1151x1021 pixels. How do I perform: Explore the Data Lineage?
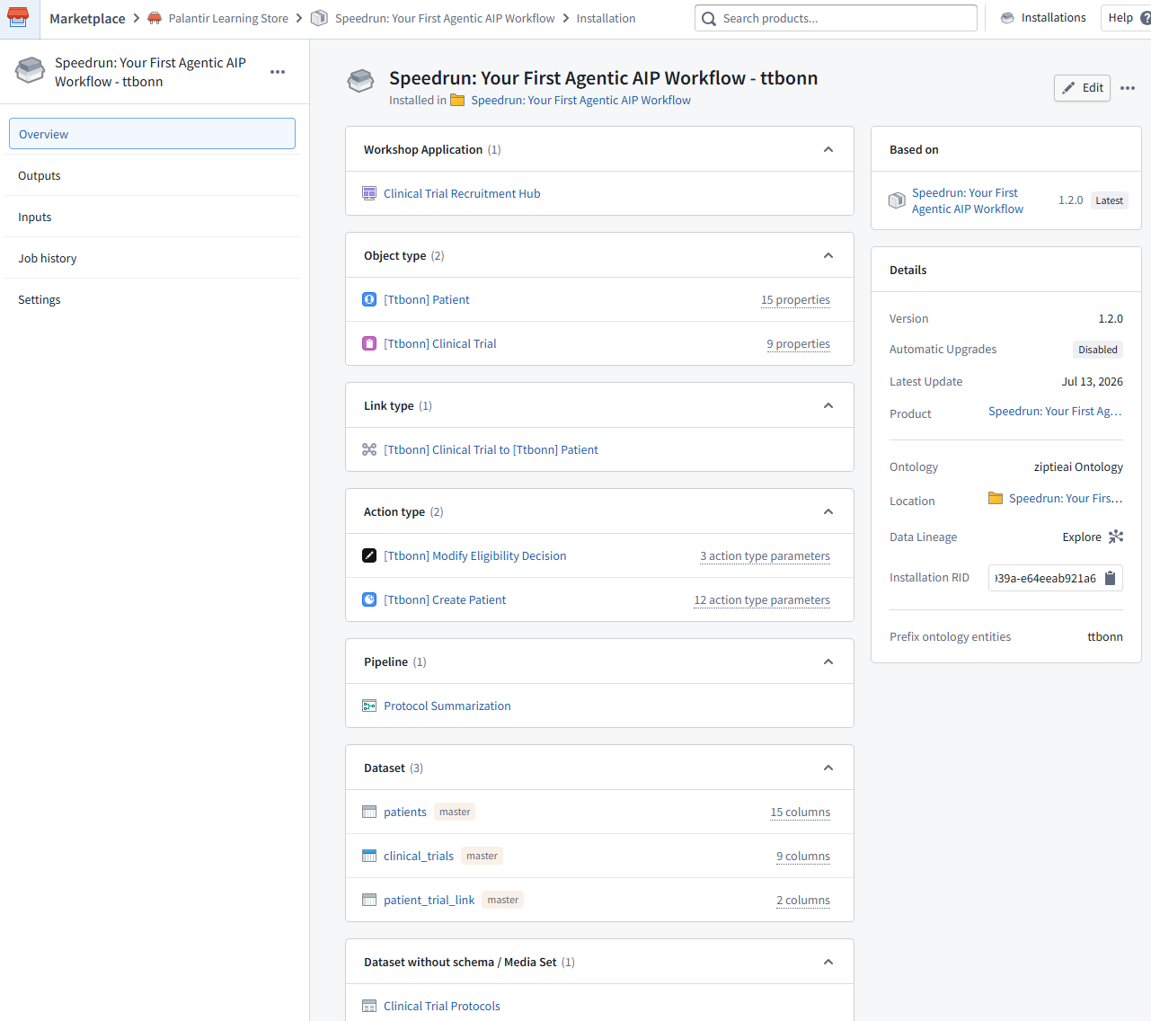1093,537
